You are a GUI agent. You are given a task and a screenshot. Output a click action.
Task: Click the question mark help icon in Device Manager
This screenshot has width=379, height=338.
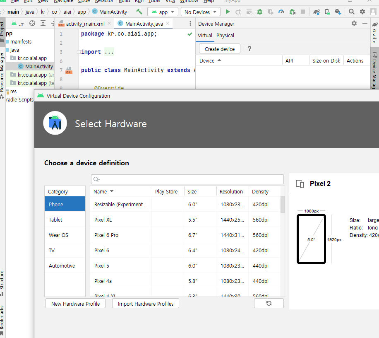249,48
